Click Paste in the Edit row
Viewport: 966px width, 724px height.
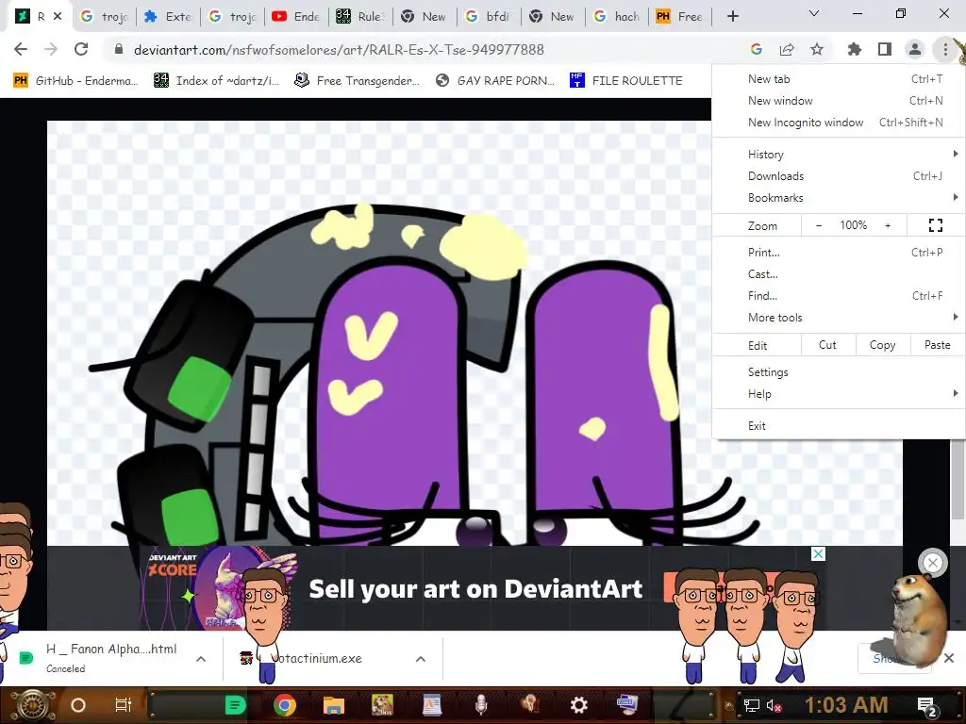coord(937,345)
